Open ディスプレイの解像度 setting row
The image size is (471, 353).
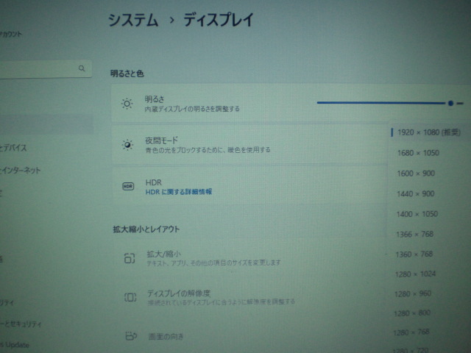point(249,297)
